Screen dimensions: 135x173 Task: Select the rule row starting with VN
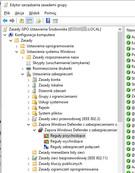[x=131, y=90]
